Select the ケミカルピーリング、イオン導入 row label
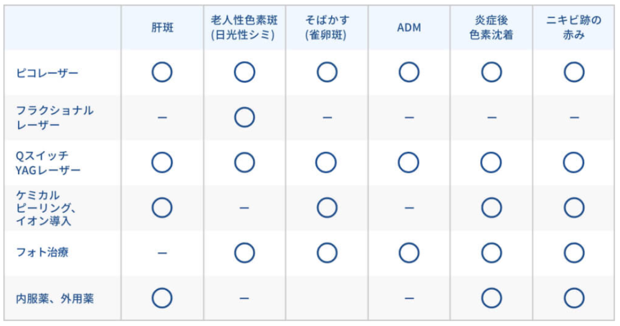 pos(46,208)
